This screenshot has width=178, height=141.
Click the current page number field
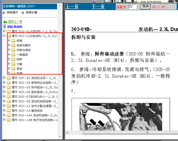132,6
